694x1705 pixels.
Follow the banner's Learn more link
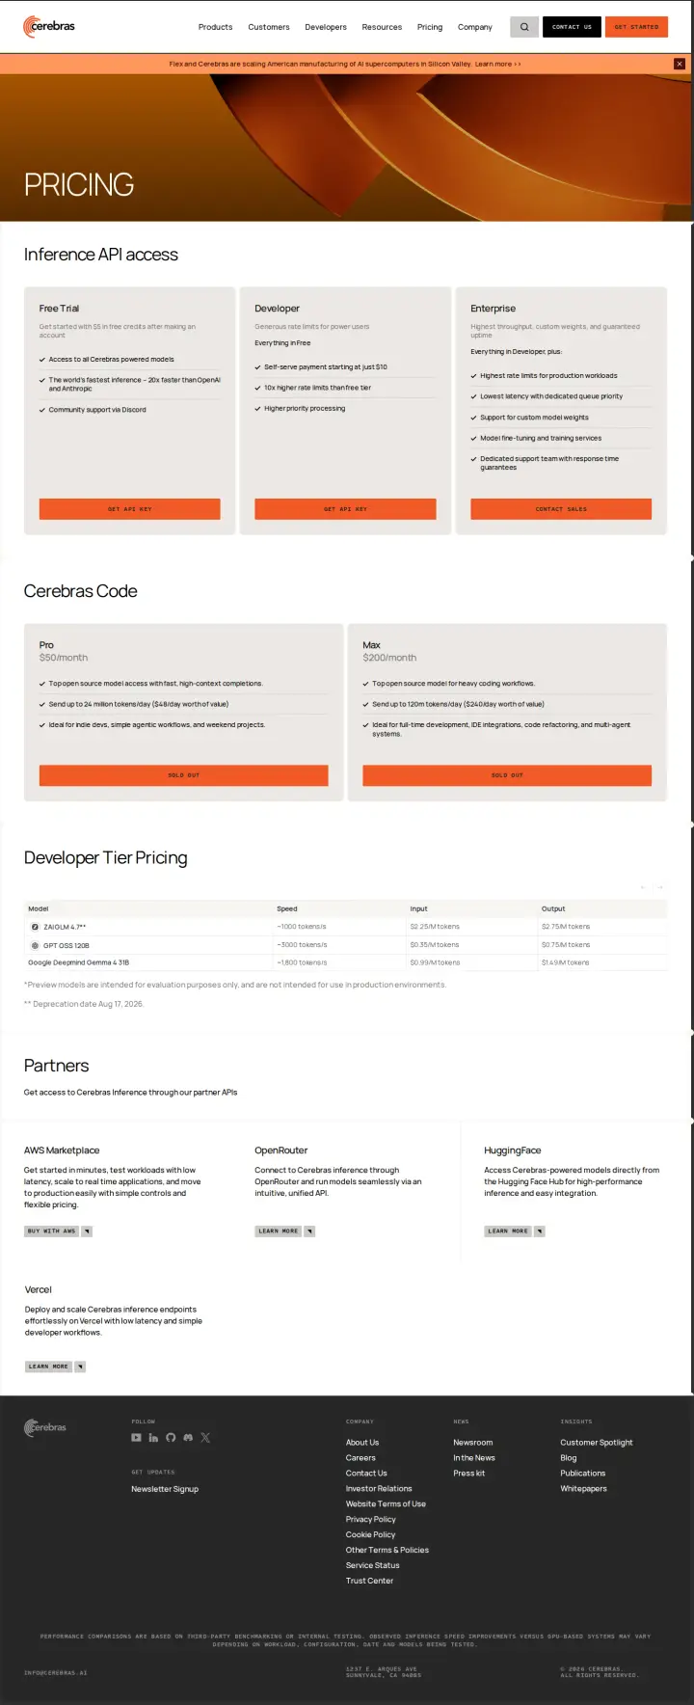[x=497, y=64]
